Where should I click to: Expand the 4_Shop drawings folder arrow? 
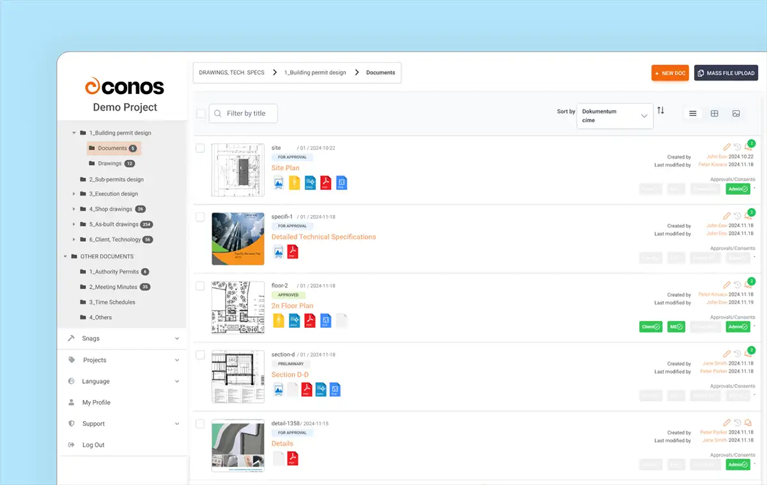click(74, 209)
